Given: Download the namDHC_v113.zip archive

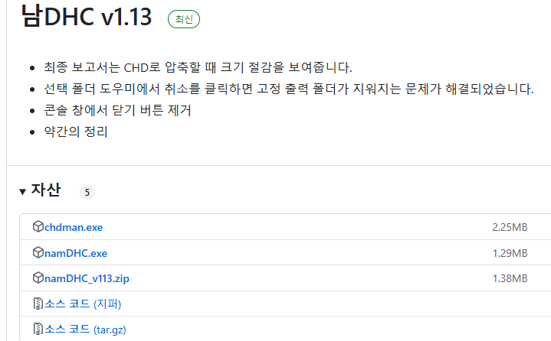Looking at the screenshot, I should pos(87,278).
